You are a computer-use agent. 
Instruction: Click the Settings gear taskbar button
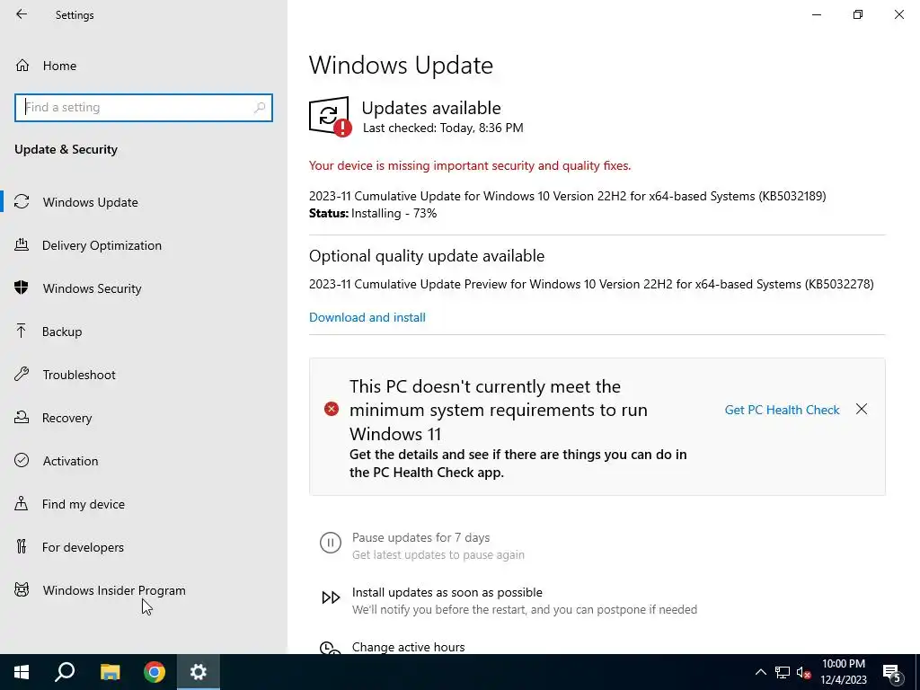pos(199,672)
